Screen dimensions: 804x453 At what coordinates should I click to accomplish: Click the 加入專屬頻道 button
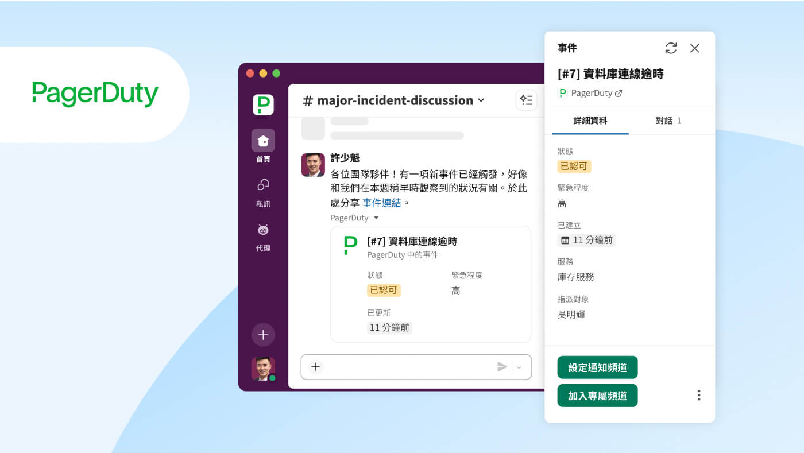(x=597, y=396)
